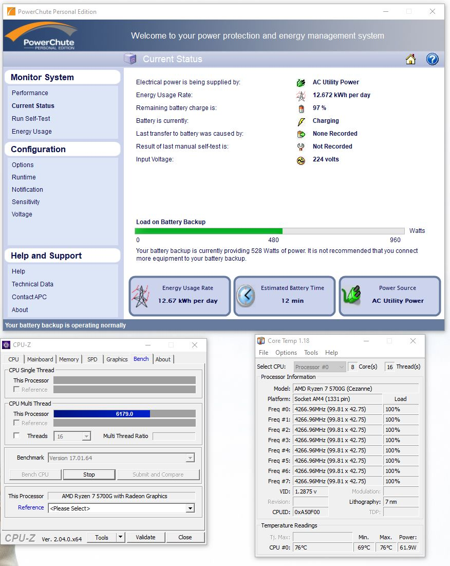Viewport: 450px width, 566px height.
Task: Open the Graphics tab in CPU-Z
Action: click(117, 359)
